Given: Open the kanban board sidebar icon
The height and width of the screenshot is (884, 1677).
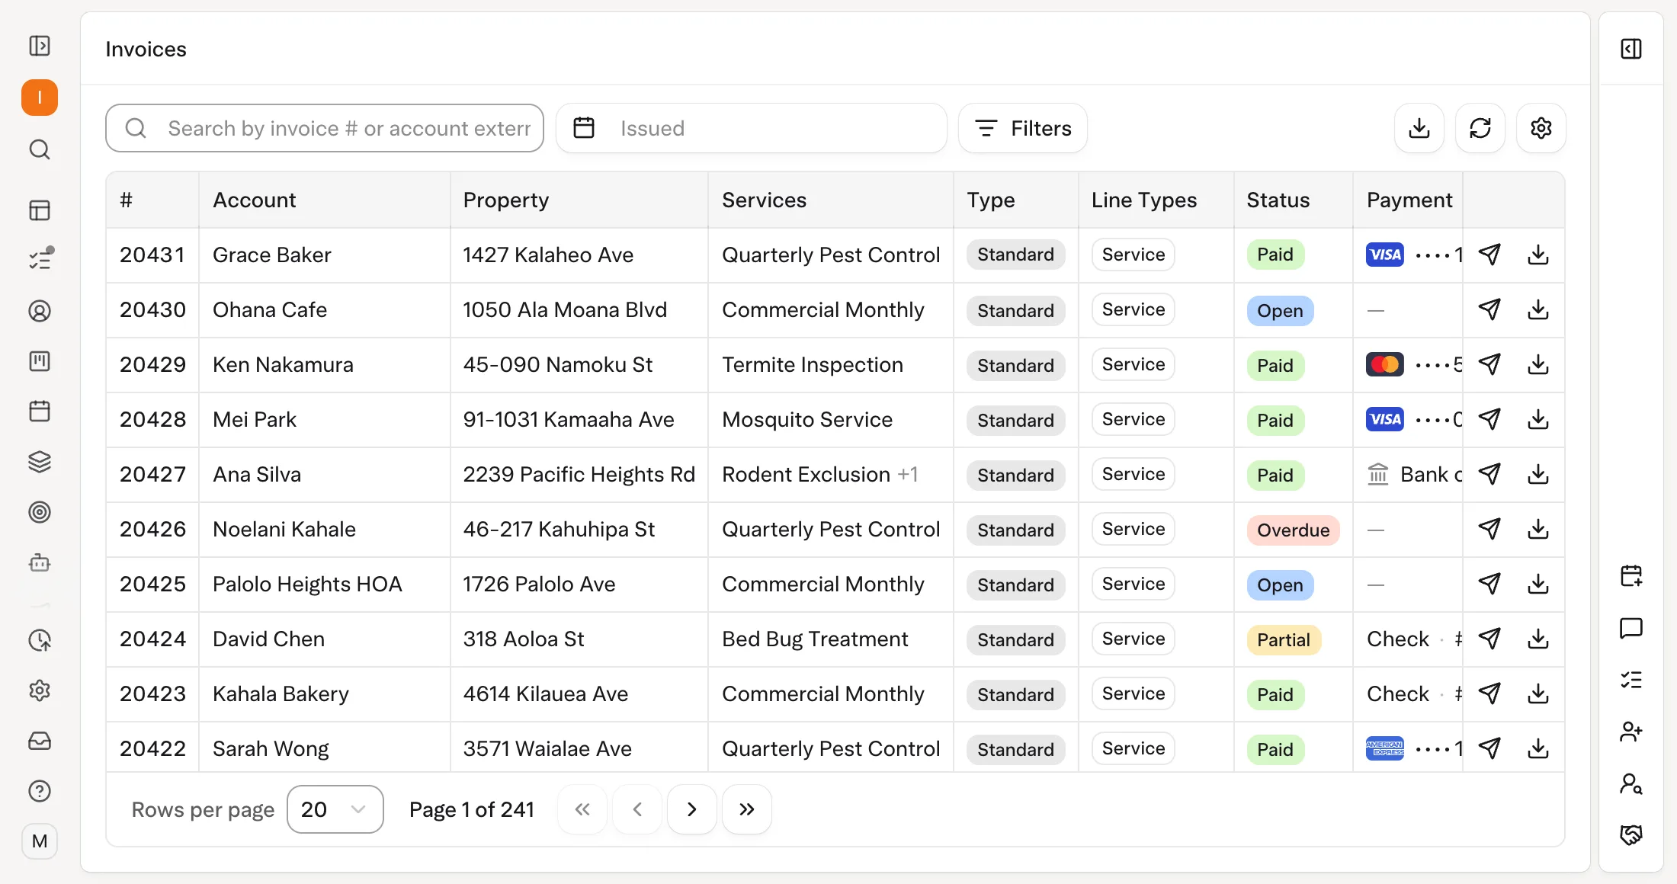Looking at the screenshot, I should pos(40,361).
